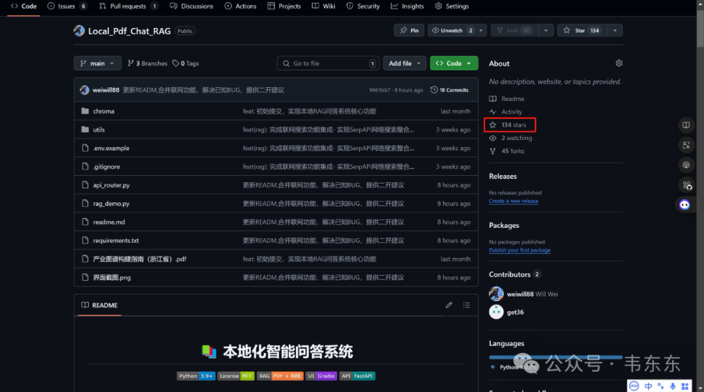Image resolution: width=704 pixels, height=392 pixels.
Task: Click file icon beside requirements.txt
Action: [85, 240]
